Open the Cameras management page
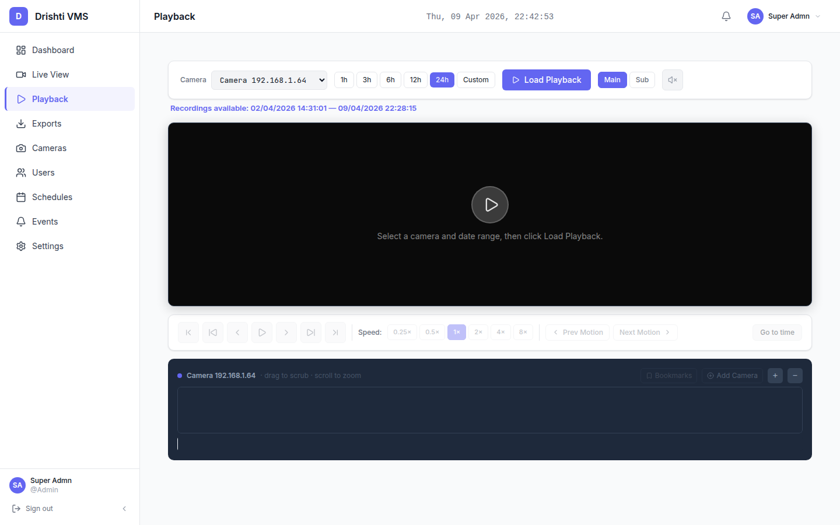 click(49, 148)
